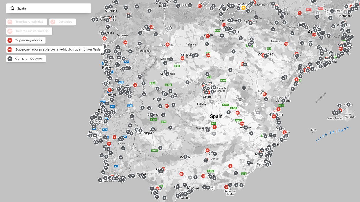360x202 pixels.
Task: Select the red Supercharger pin above Coimbra
Action: (x=109, y=90)
